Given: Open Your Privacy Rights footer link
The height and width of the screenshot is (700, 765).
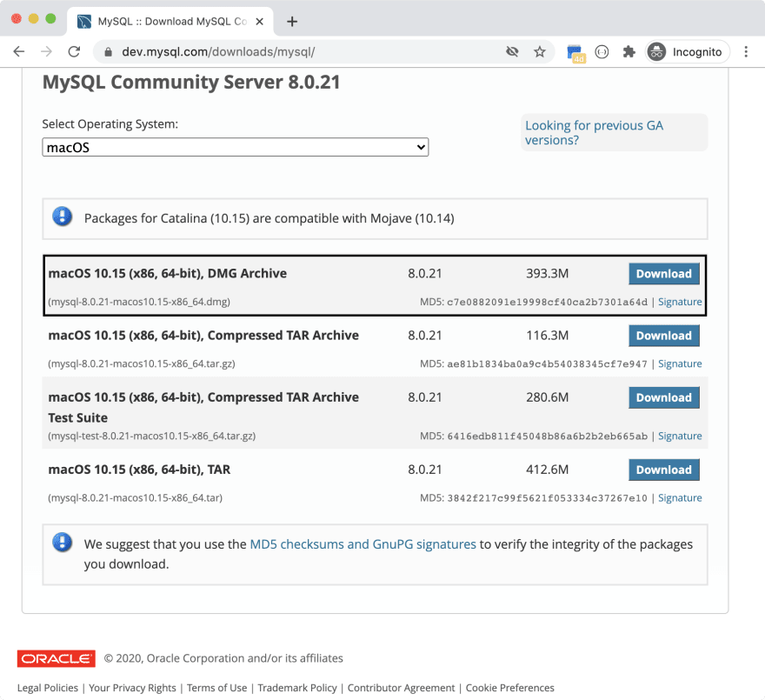Looking at the screenshot, I should click(x=132, y=688).
